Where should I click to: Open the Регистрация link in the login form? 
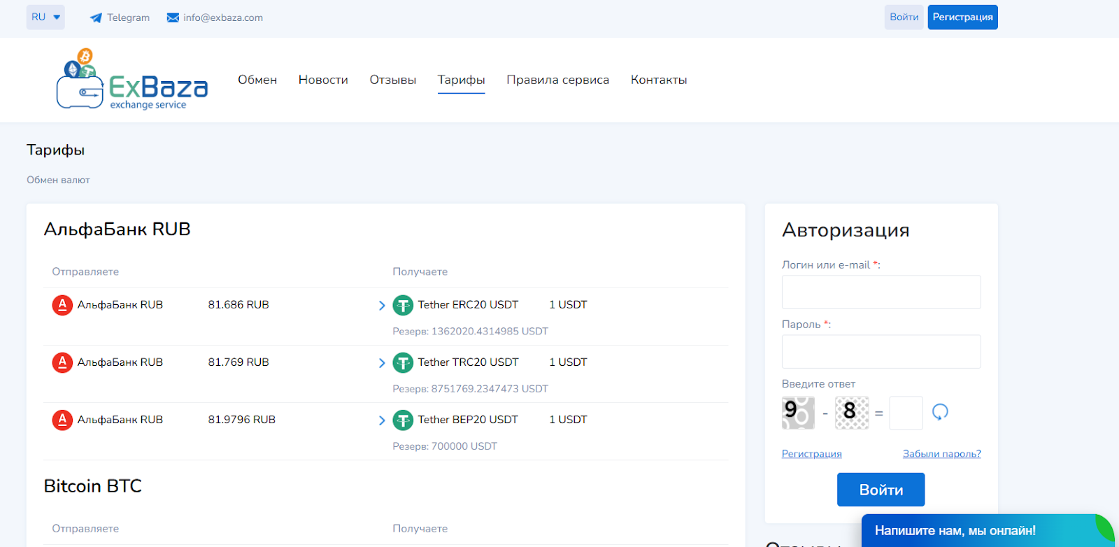point(812,454)
